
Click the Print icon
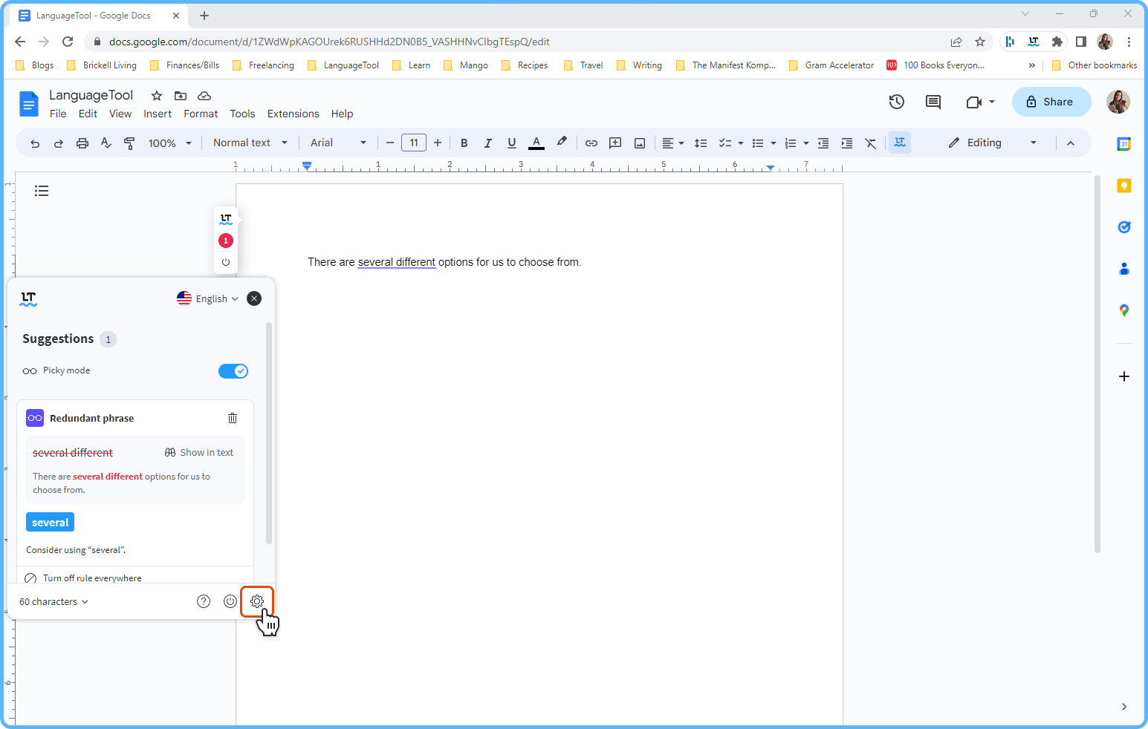pyautogui.click(x=82, y=143)
